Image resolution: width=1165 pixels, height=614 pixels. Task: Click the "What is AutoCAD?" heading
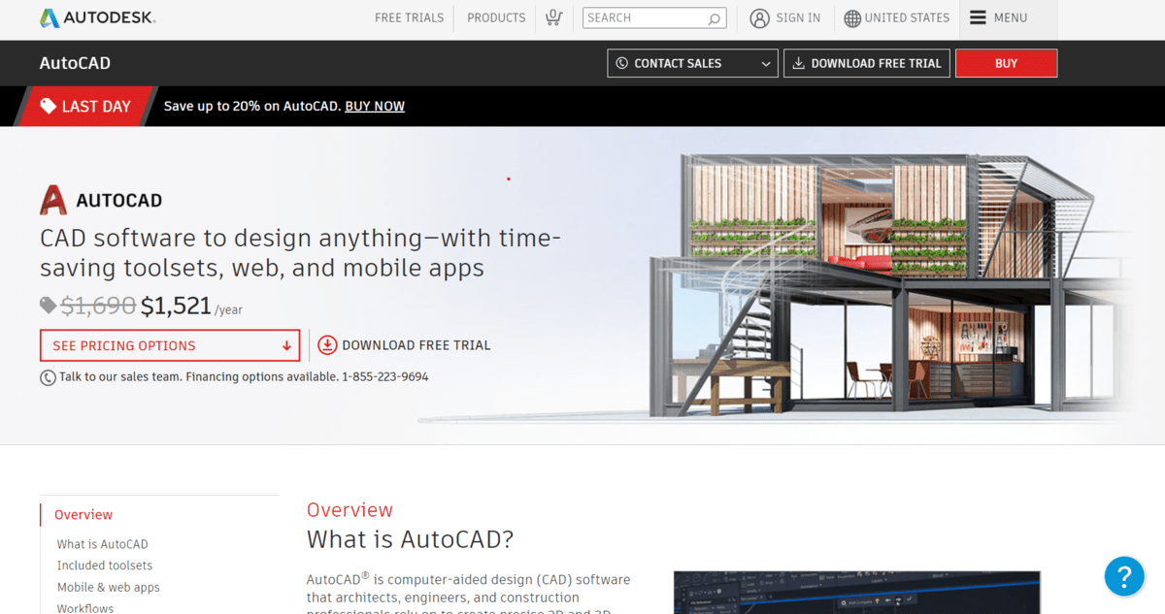pos(410,539)
